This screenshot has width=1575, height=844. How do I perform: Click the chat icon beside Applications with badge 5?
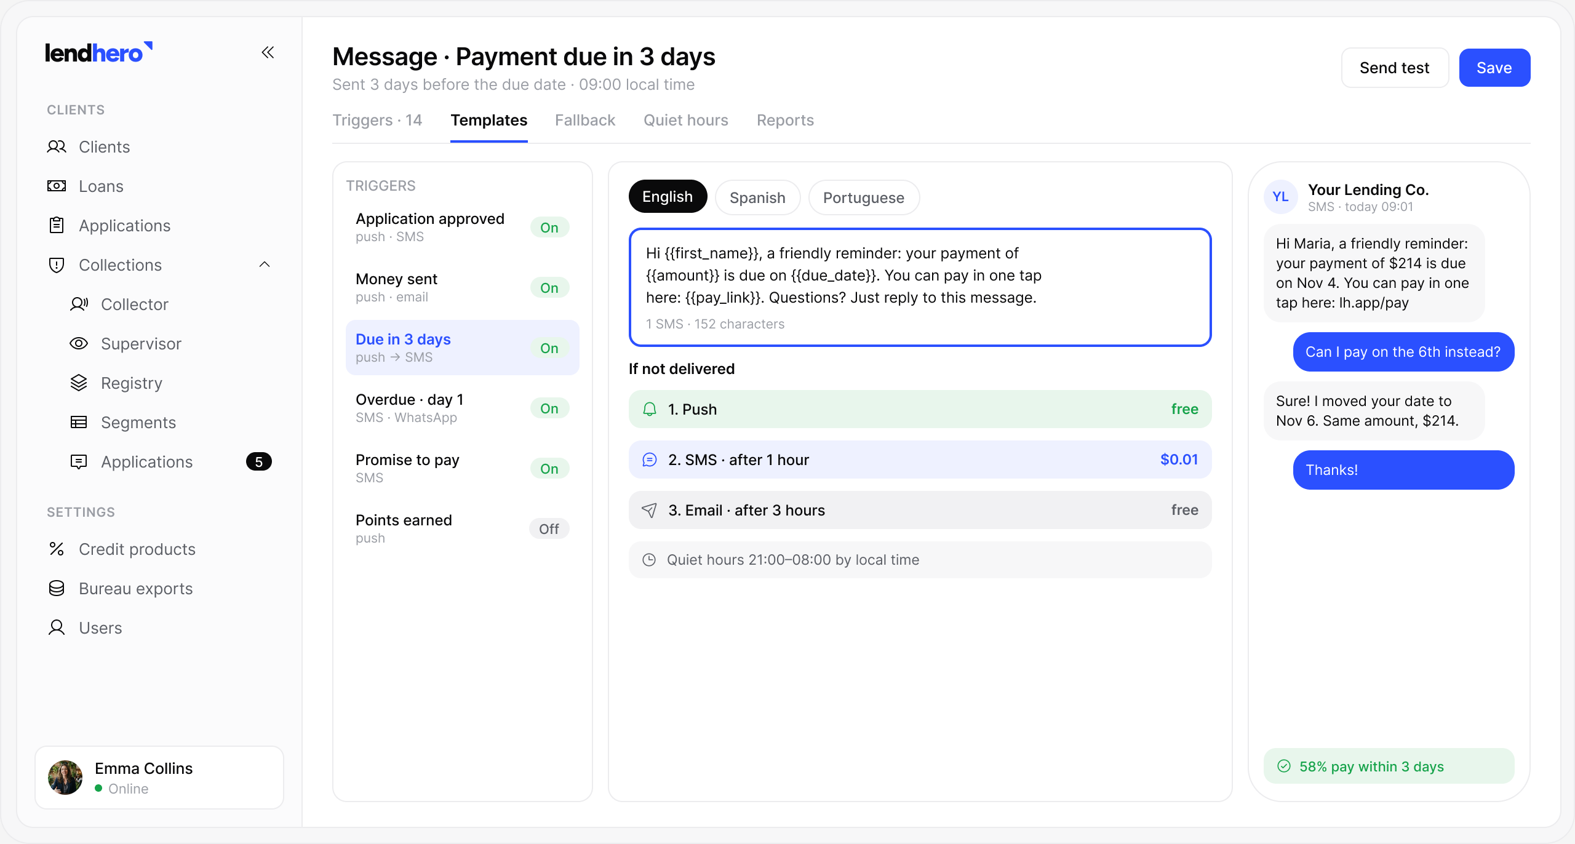(79, 462)
